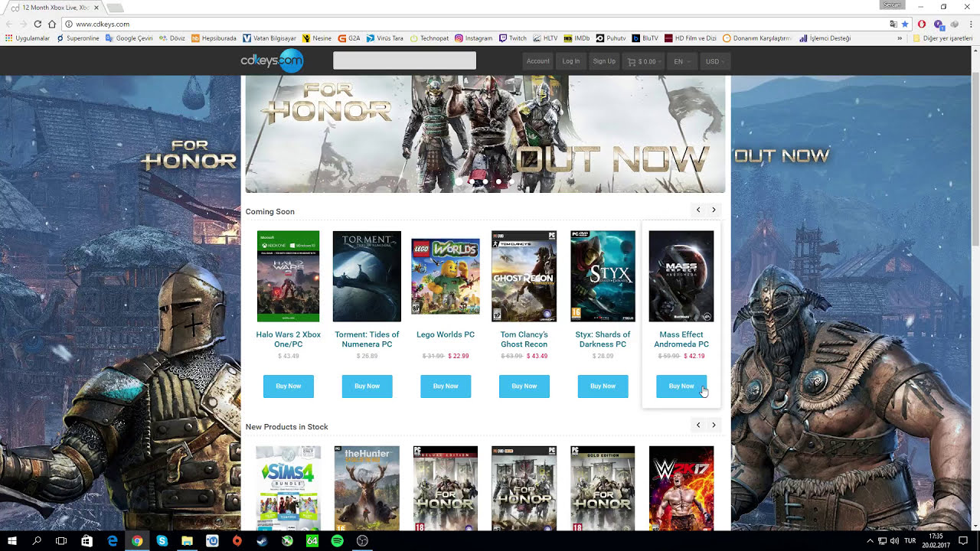Select the first banner carousel dot

(459, 181)
